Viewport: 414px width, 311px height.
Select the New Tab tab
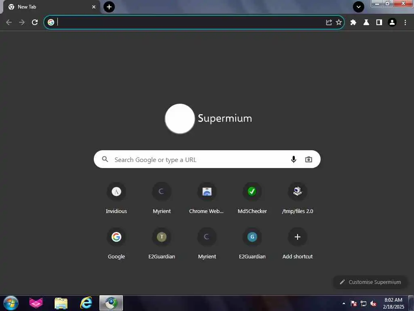(x=51, y=7)
